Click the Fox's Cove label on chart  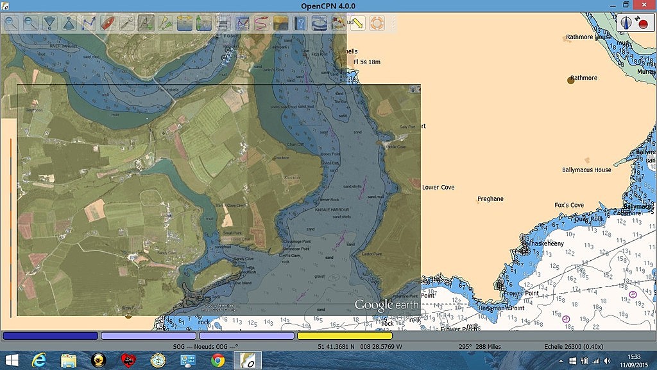(x=569, y=205)
